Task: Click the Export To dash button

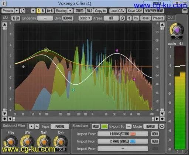Action: [x=128, y=127]
